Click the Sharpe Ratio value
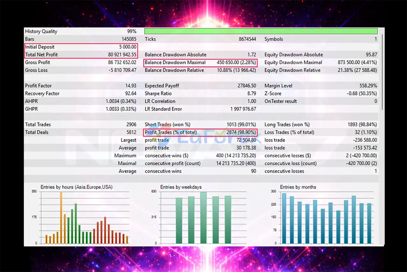The image size is (407, 272). (251, 94)
